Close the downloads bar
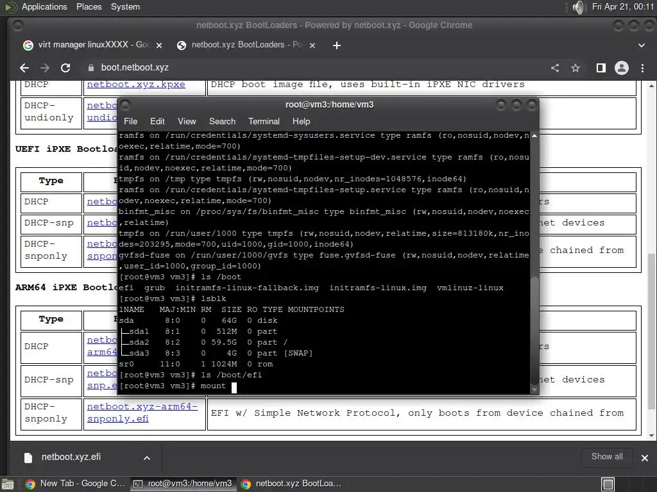The image size is (657, 492). point(644,458)
